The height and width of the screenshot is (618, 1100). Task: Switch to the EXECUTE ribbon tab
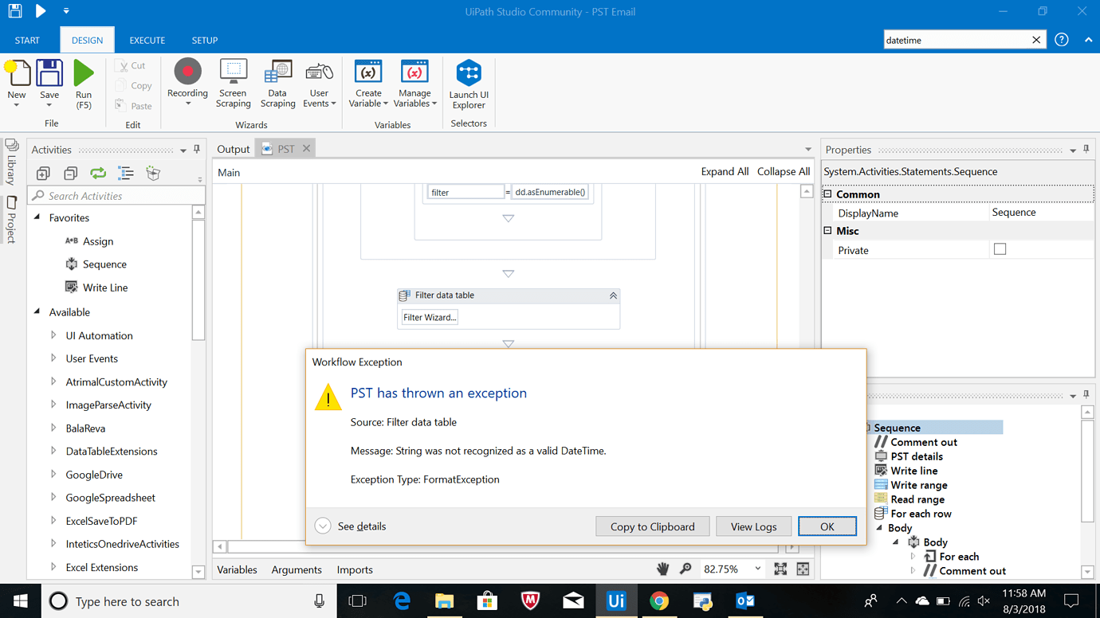click(147, 39)
